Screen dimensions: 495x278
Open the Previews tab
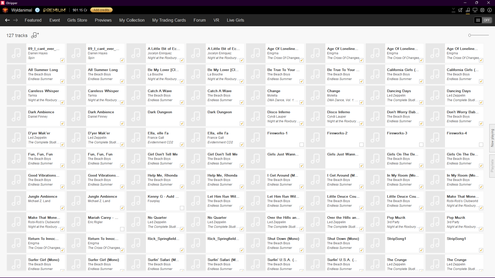tap(103, 20)
